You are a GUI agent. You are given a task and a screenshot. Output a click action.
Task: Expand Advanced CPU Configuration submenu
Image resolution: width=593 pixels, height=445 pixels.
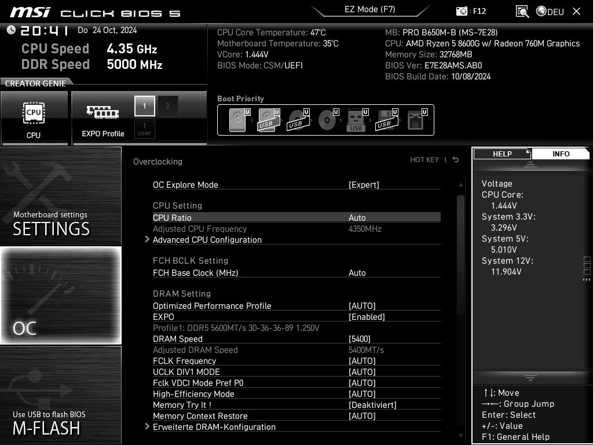(x=207, y=239)
